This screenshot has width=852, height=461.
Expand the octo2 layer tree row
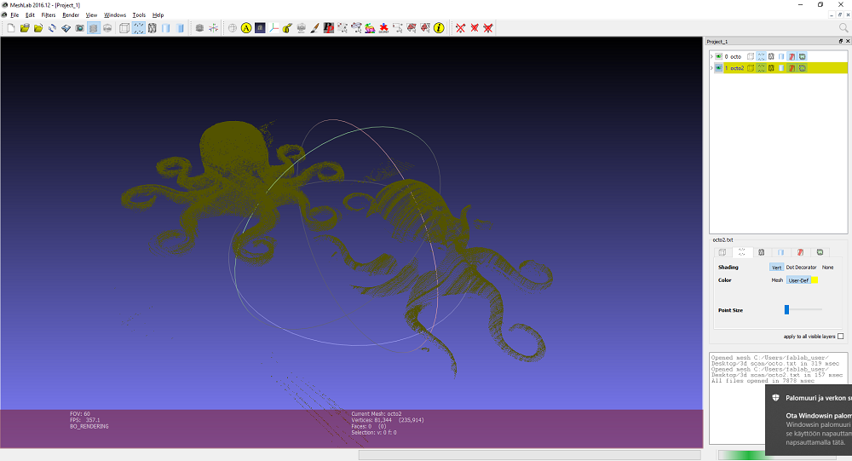(x=711, y=68)
